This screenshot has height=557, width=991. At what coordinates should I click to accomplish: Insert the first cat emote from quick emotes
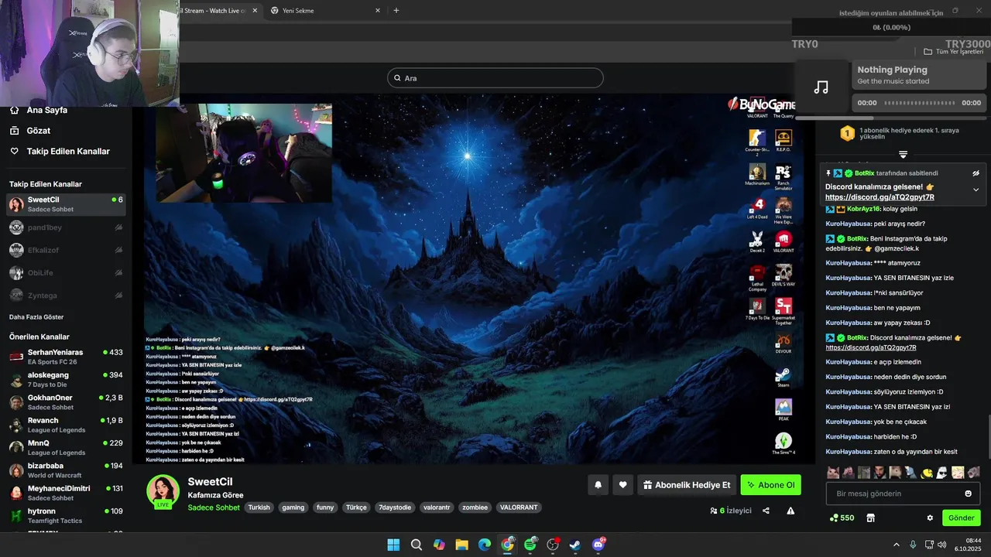point(833,472)
